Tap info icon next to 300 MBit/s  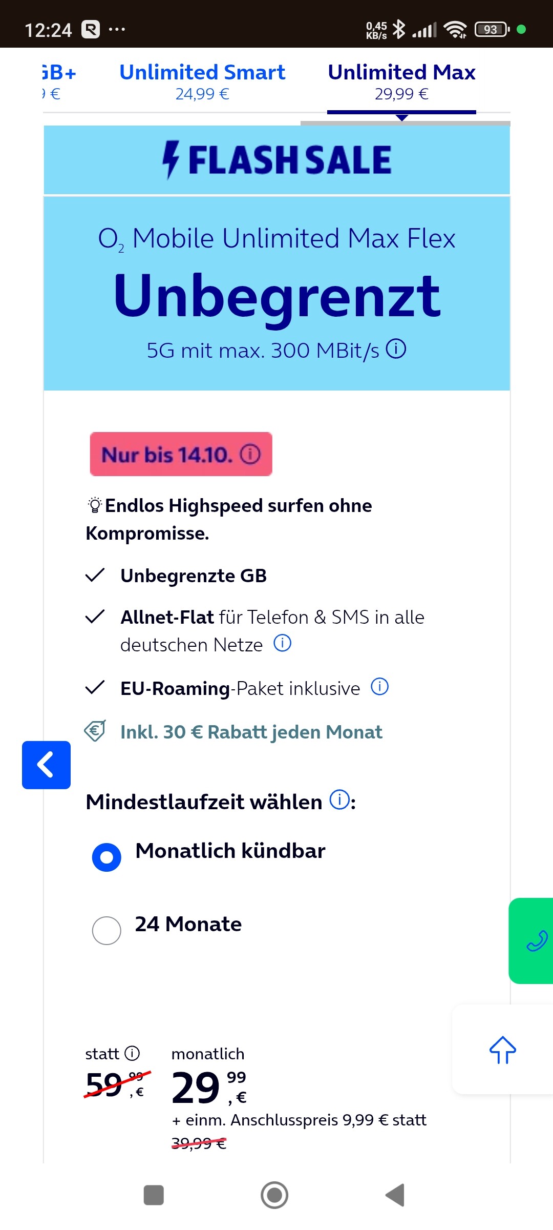pos(396,349)
